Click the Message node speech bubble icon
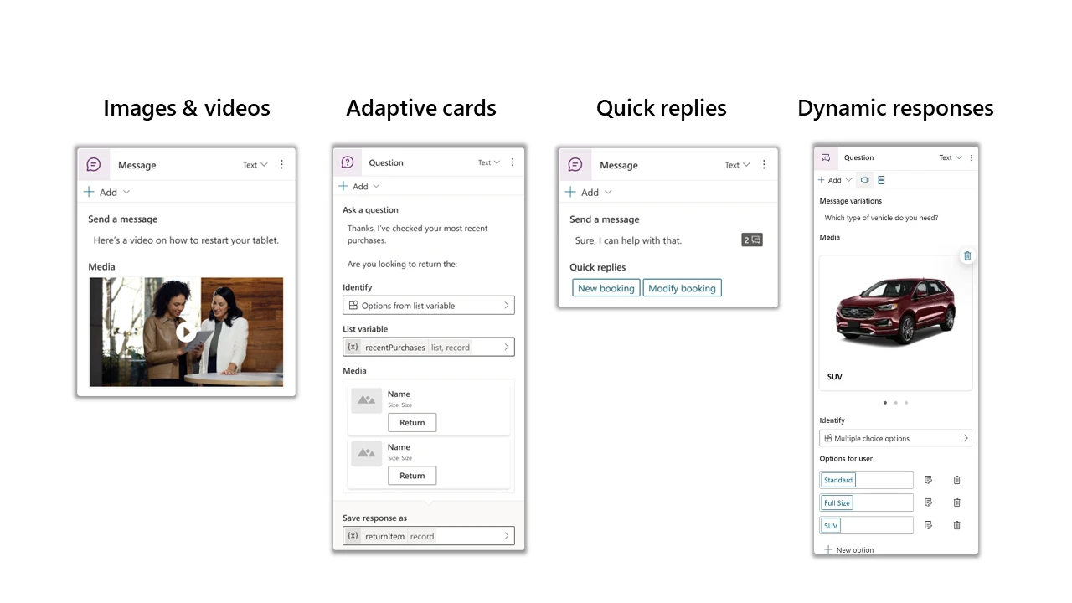Viewport: 1072px width, 603px height. (x=94, y=164)
